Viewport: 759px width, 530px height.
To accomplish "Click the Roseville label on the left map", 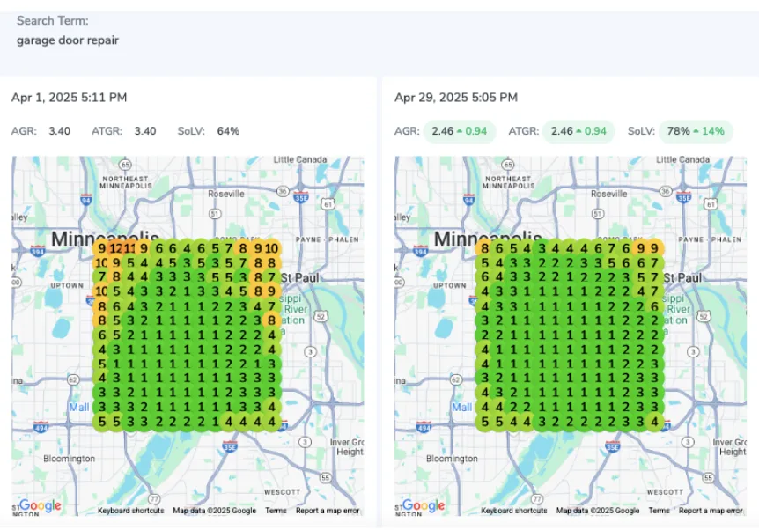I will 225,193.
